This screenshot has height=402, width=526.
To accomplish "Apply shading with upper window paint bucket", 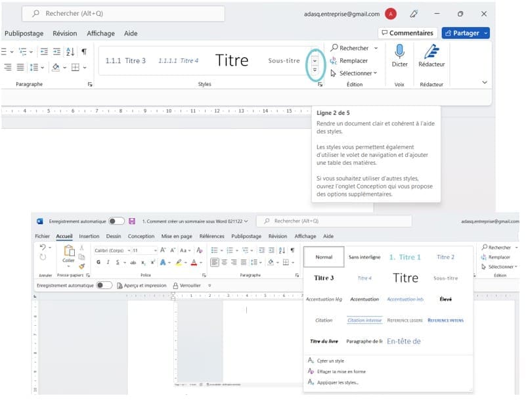I will tap(56, 68).
